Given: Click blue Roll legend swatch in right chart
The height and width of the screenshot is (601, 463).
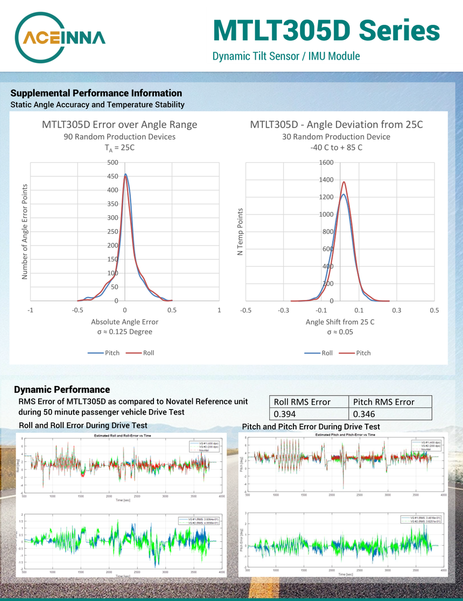Looking at the screenshot, I should pyautogui.click(x=312, y=353).
